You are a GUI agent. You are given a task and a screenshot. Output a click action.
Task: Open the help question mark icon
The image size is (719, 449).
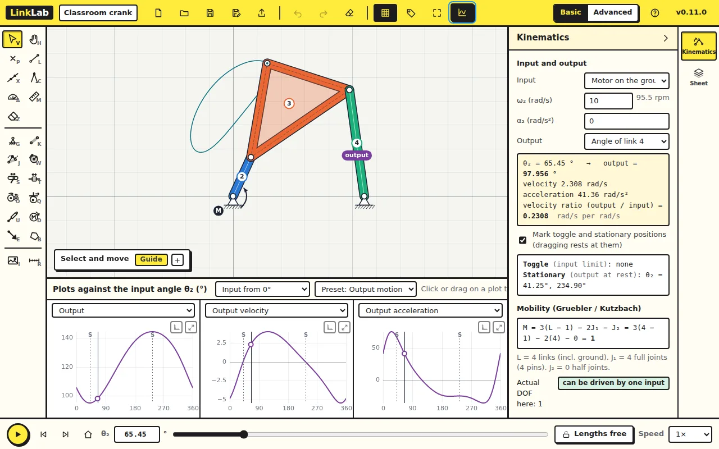coord(655,13)
